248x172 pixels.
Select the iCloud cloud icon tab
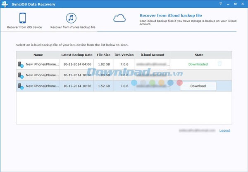(119, 18)
